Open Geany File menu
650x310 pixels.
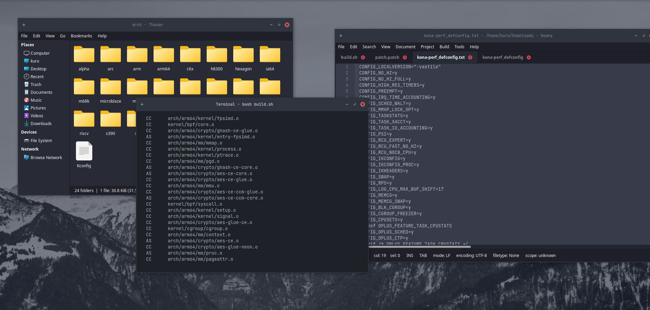pos(341,47)
